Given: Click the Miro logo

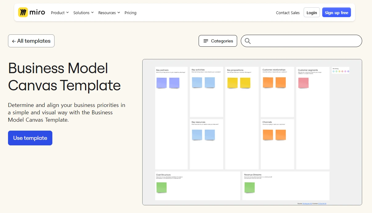Looking at the screenshot, I should [x=31, y=13].
